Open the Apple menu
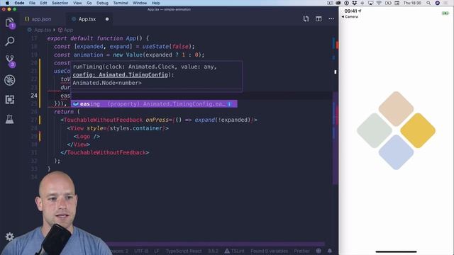 (x=7, y=3)
